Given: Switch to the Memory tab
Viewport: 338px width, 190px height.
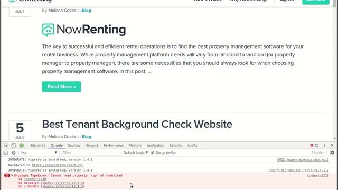Looking at the screenshot, I should tap(135, 146).
